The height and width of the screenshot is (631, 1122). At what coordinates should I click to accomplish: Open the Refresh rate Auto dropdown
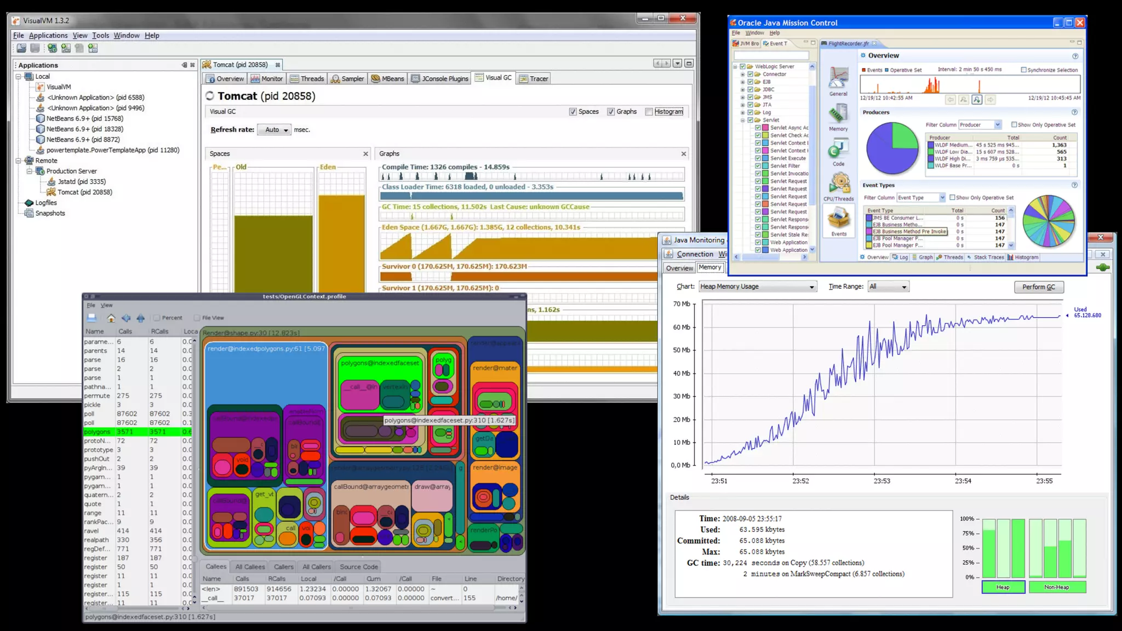point(274,130)
